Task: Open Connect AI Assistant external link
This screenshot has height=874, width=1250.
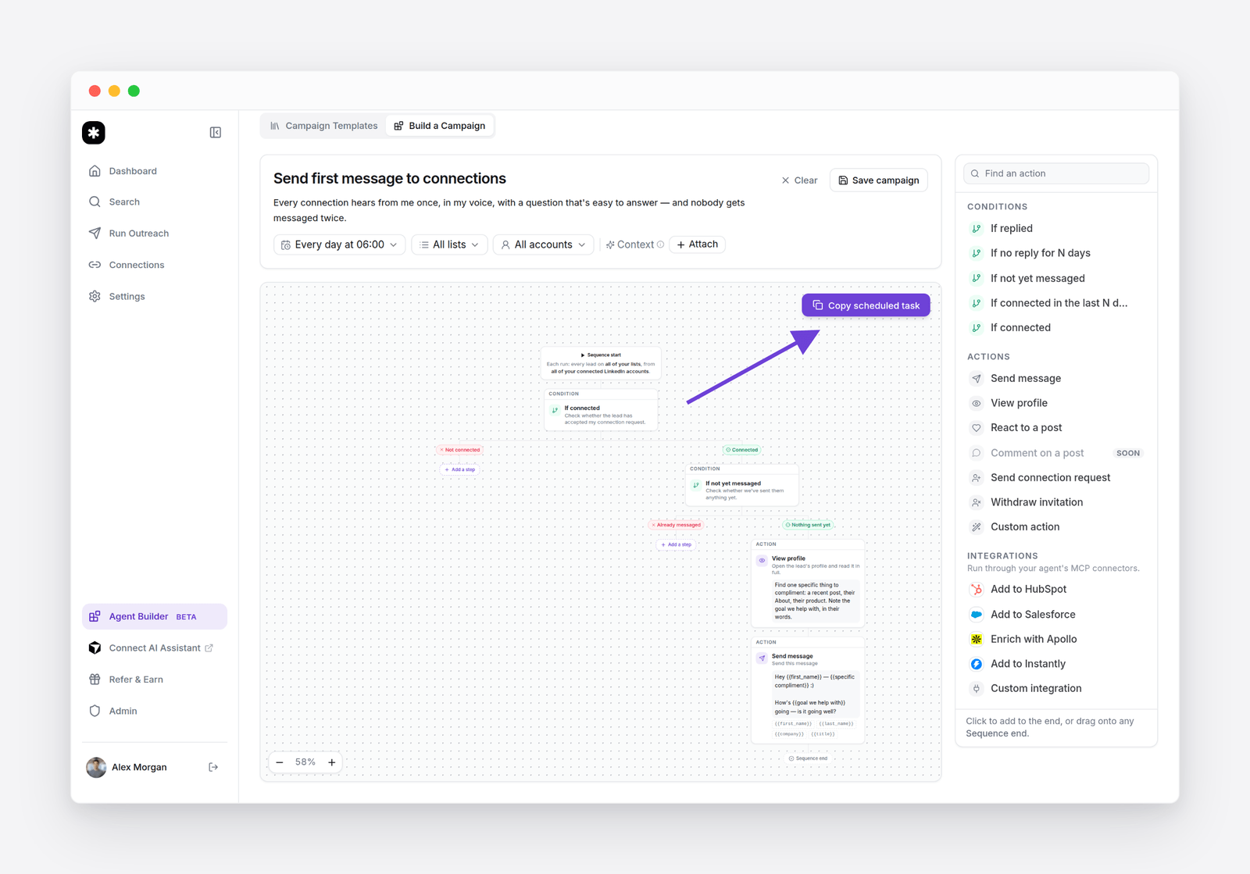Action: (155, 647)
